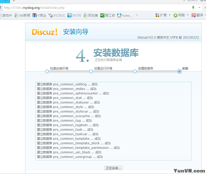206x174 pixels.
Task: Click the 扩展 extensions icon
Action: [x=157, y=15]
